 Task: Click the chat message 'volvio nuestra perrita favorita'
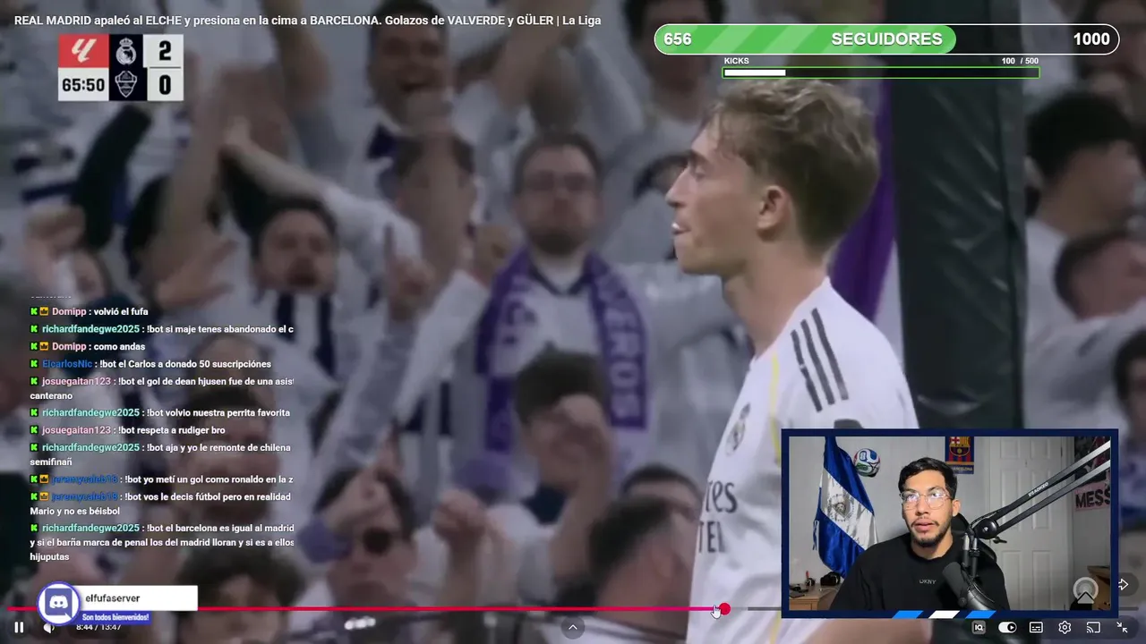click(x=218, y=412)
